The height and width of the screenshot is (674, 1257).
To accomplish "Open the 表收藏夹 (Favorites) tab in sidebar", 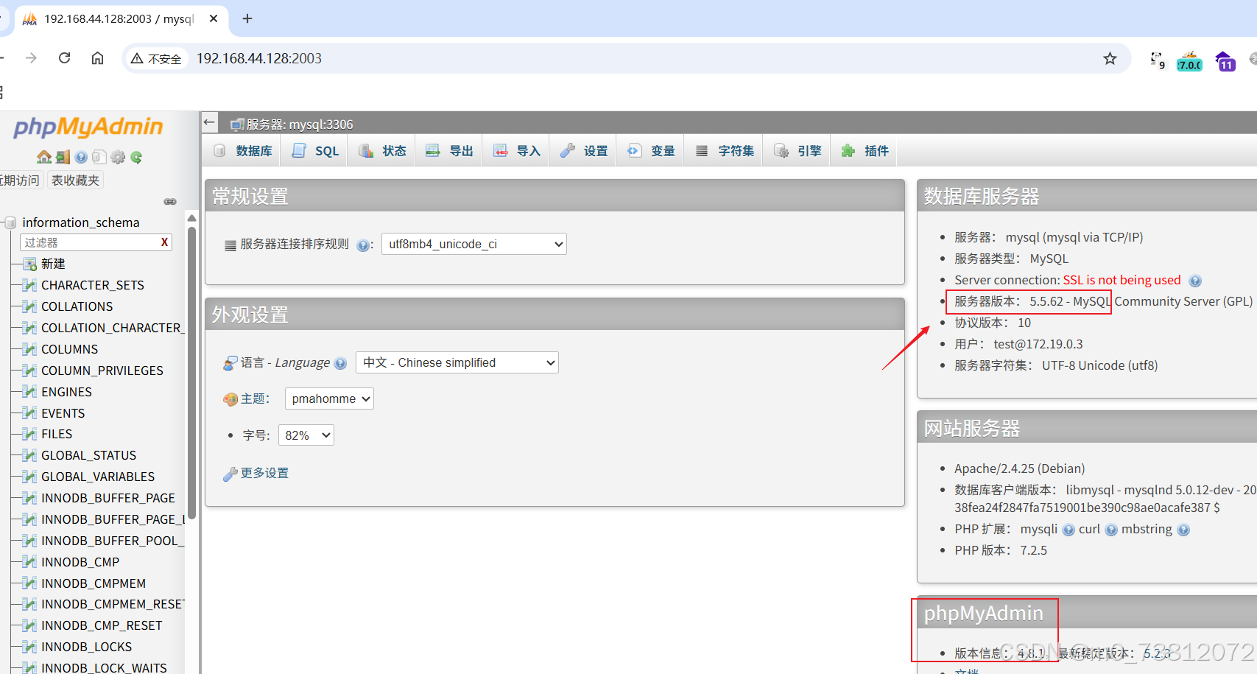I will pyautogui.click(x=75, y=180).
